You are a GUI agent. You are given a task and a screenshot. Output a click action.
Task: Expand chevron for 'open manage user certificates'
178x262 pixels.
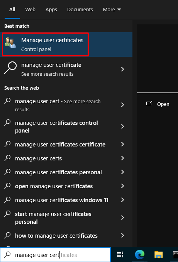point(122,186)
